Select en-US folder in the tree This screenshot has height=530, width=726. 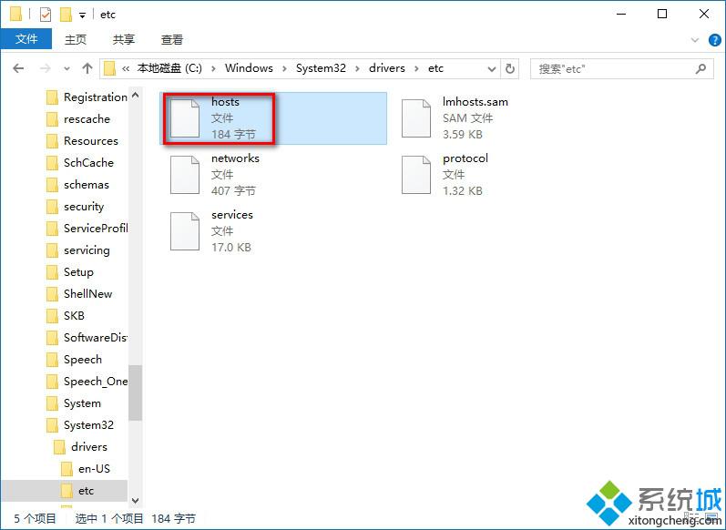click(94, 469)
